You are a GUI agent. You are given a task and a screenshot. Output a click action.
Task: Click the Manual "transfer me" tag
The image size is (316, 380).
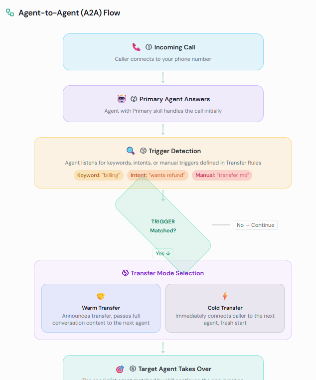click(x=222, y=176)
